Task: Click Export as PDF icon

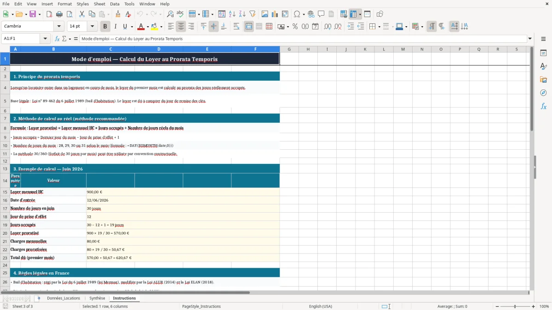Action: coord(49,14)
